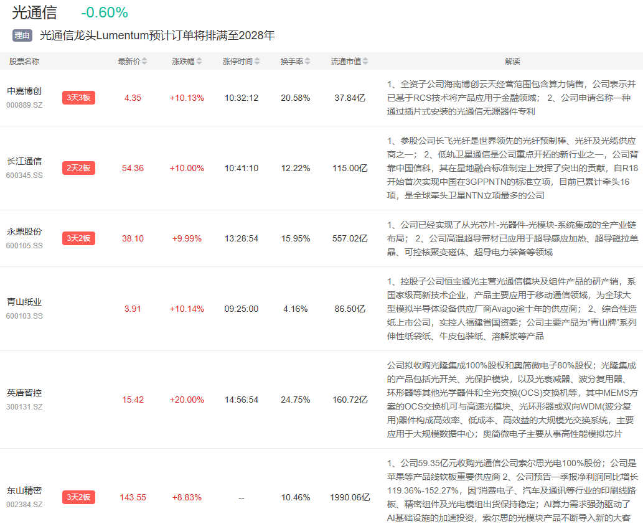Viewport: 643px width, 524px height.
Task: Click the 理由 badge label
Action: click(x=22, y=35)
